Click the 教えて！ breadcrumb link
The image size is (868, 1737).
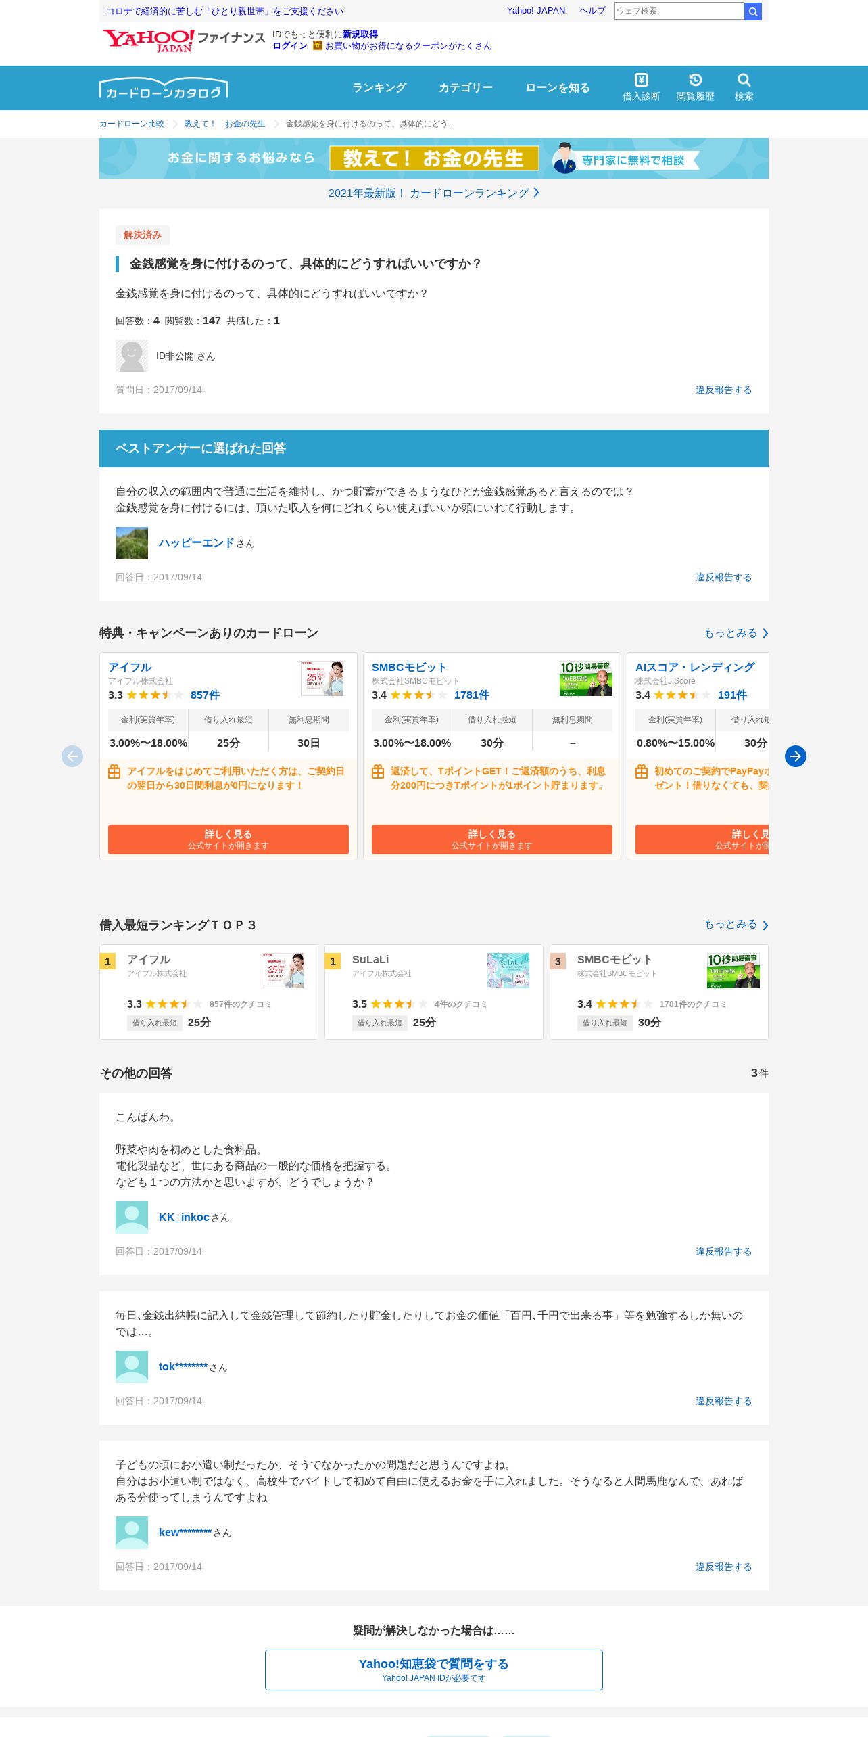tap(200, 124)
